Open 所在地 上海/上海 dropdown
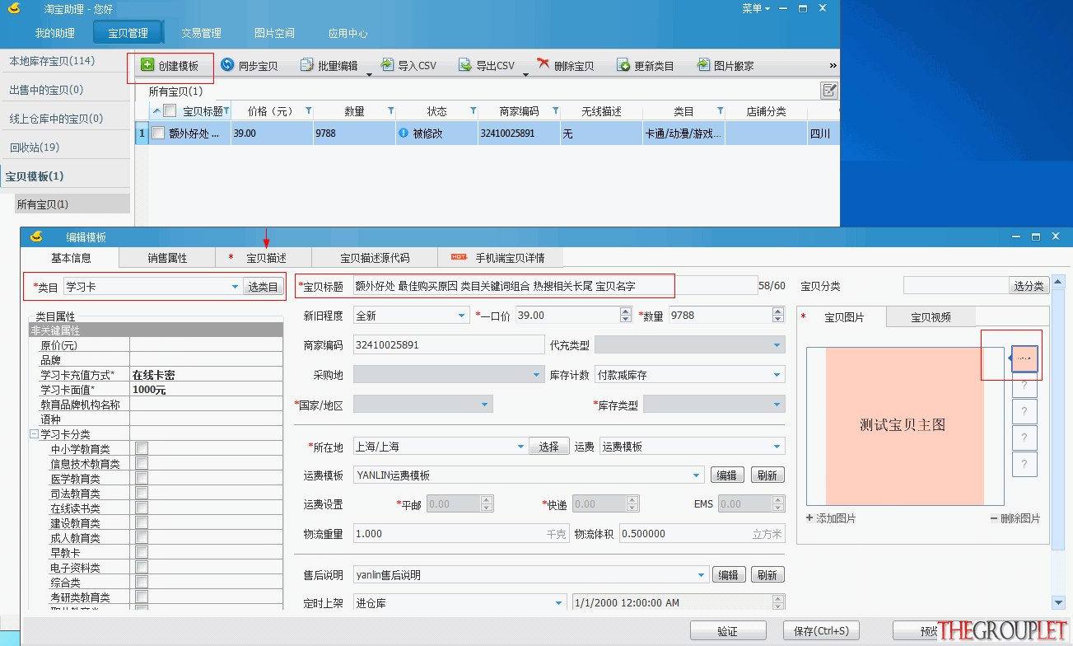 pyautogui.click(x=520, y=447)
